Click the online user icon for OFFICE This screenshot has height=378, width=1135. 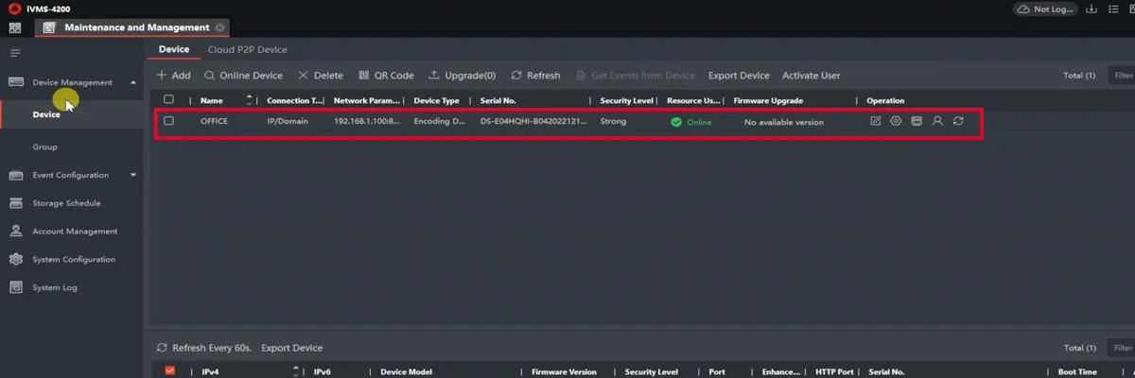(937, 121)
